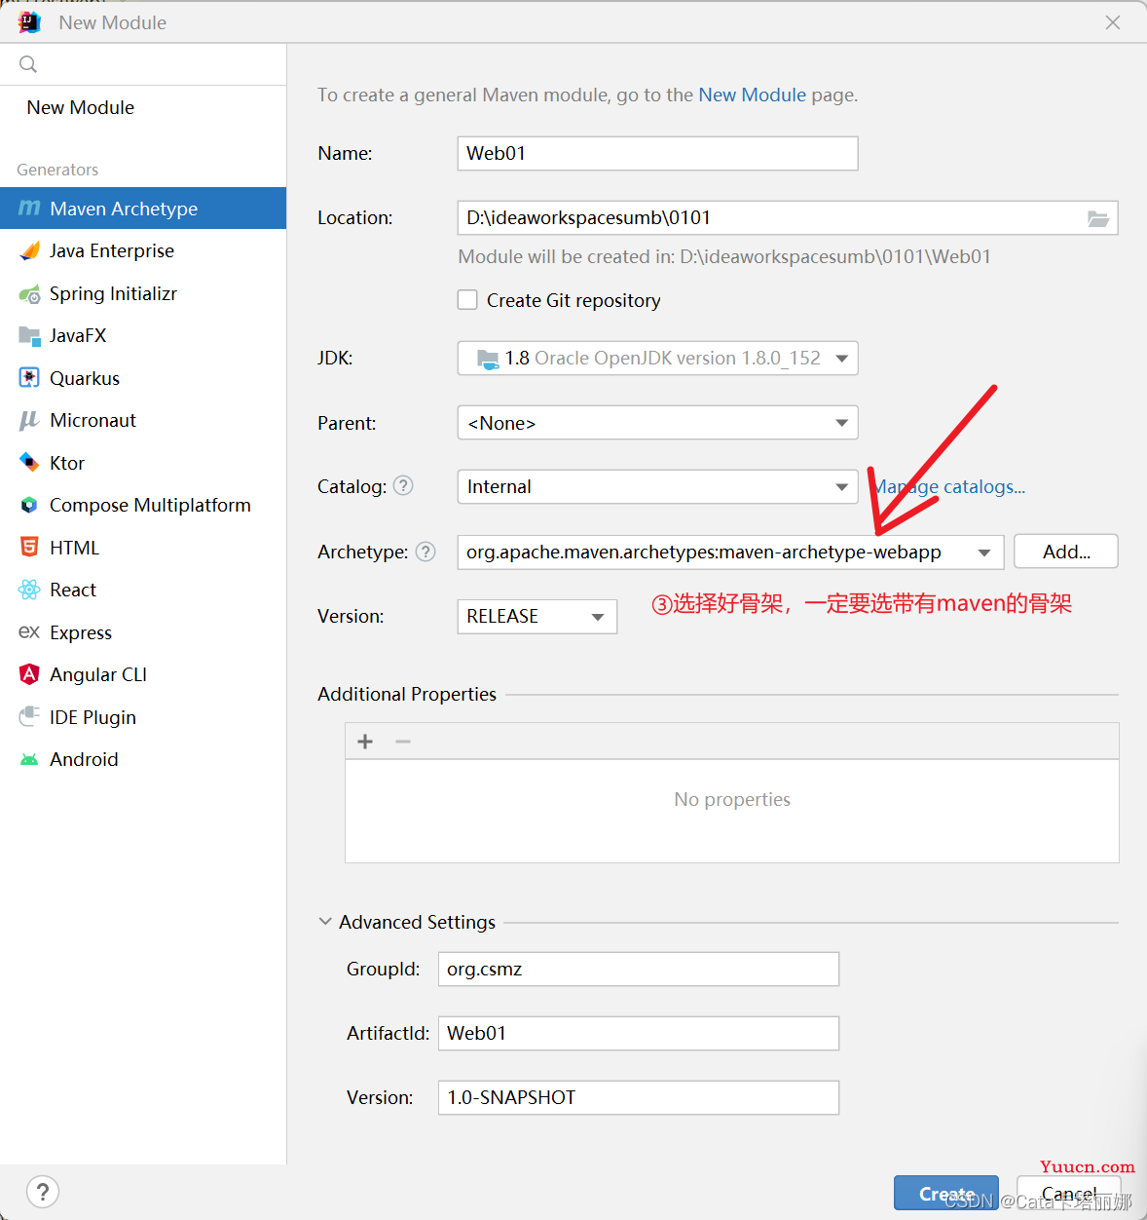The image size is (1147, 1220).
Task: Click the JavaFX folder icon
Action: point(29,336)
